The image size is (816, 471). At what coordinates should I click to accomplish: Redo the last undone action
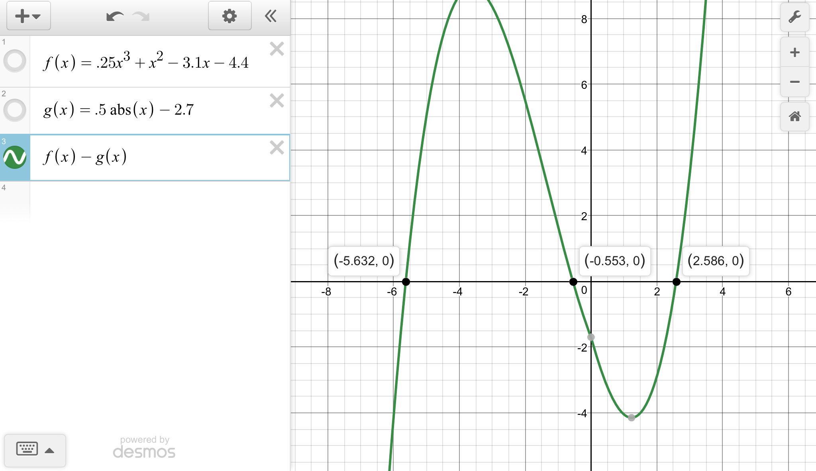point(141,16)
